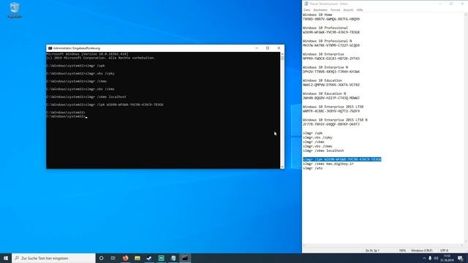468x263 pixels.
Task: Open the Bearbeiten menu in the editor
Action: (x=320, y=9)
